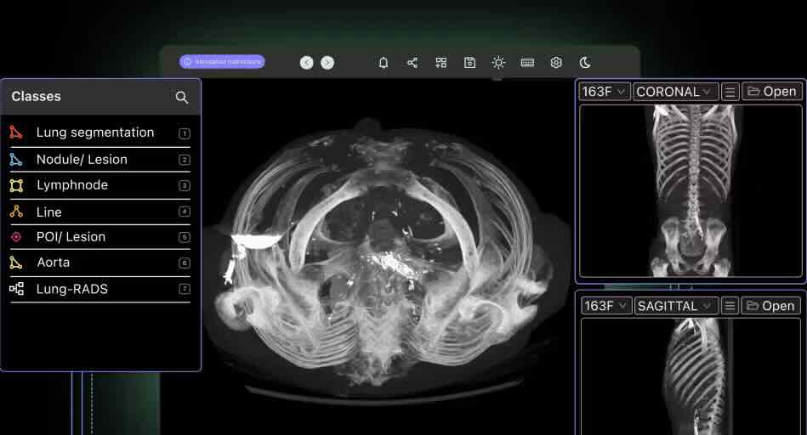Go to the previous image arrow
Viewport: 807px width, 435px height.
tap(307, 63)
